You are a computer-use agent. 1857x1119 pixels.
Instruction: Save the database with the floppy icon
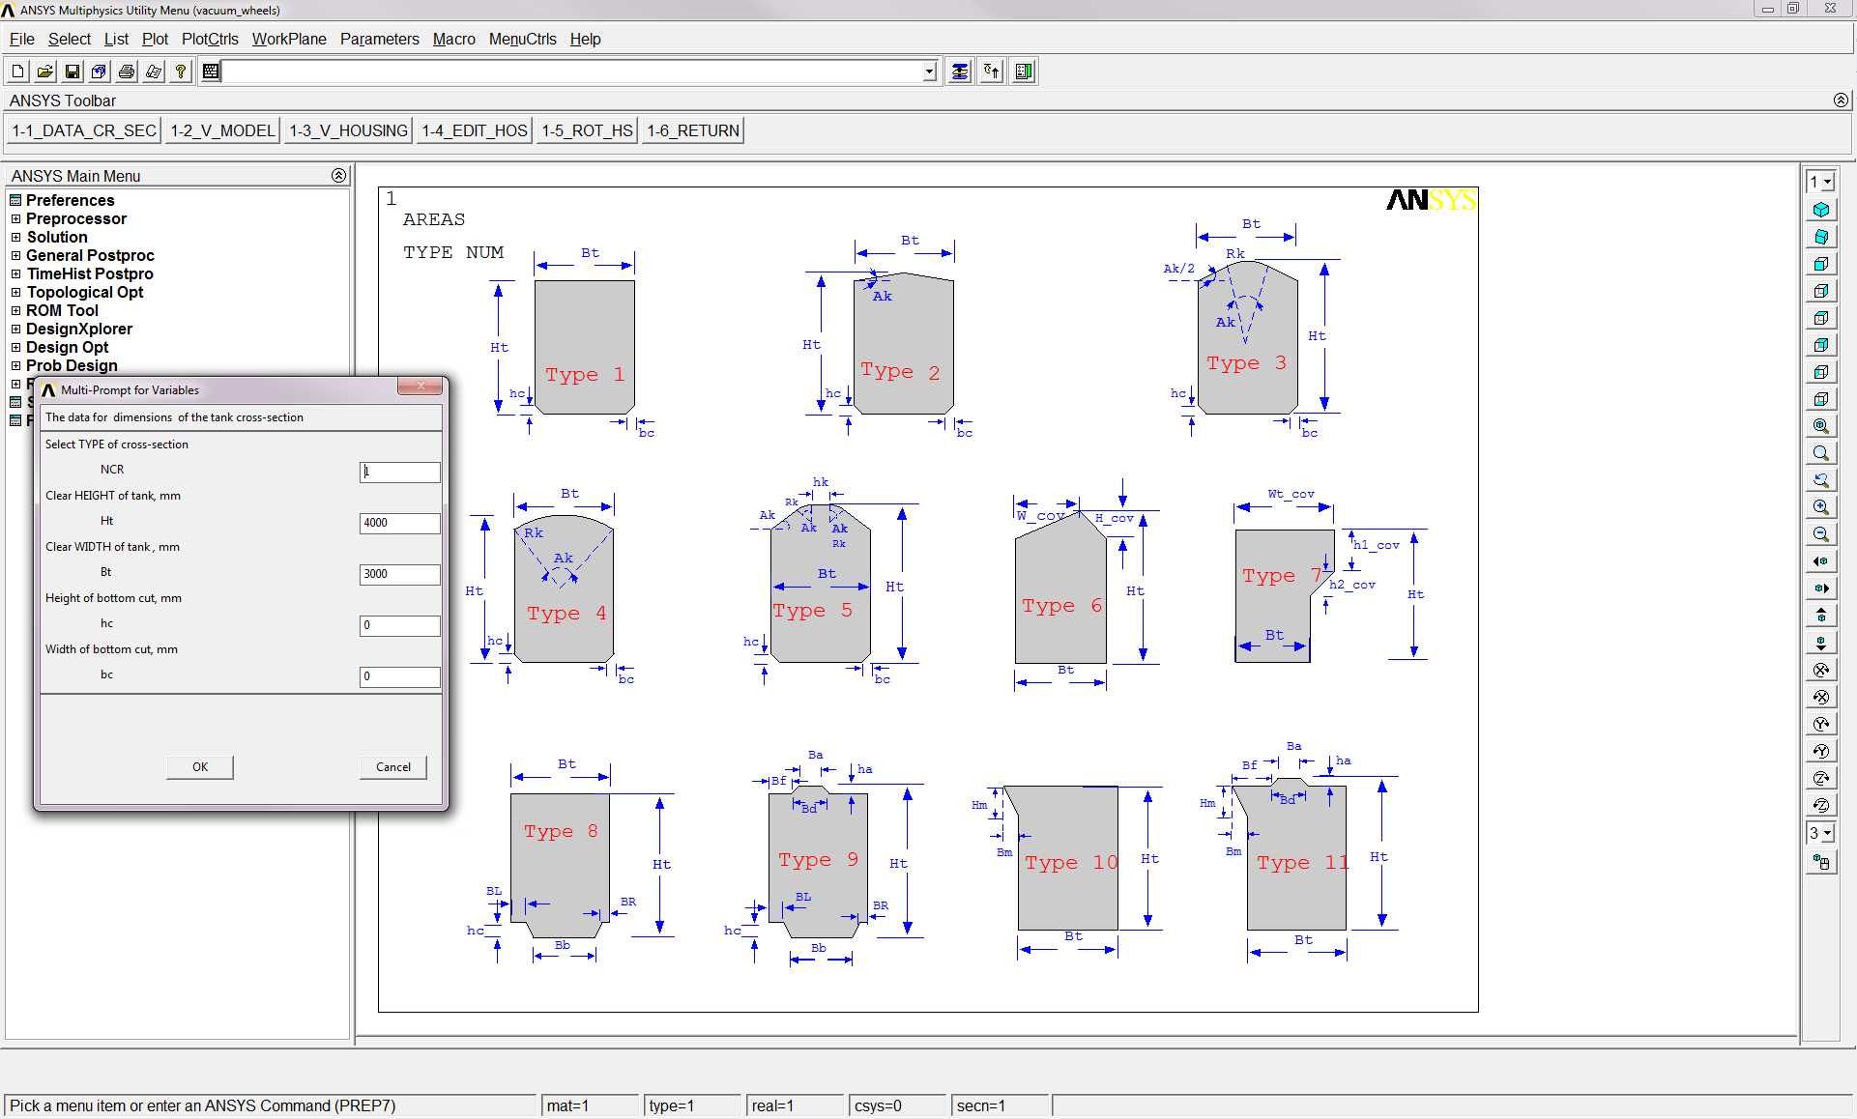pyautogui.click(x=72, y=72)
